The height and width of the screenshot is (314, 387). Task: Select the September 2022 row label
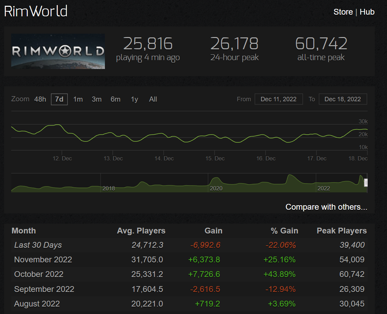point(44,289)
